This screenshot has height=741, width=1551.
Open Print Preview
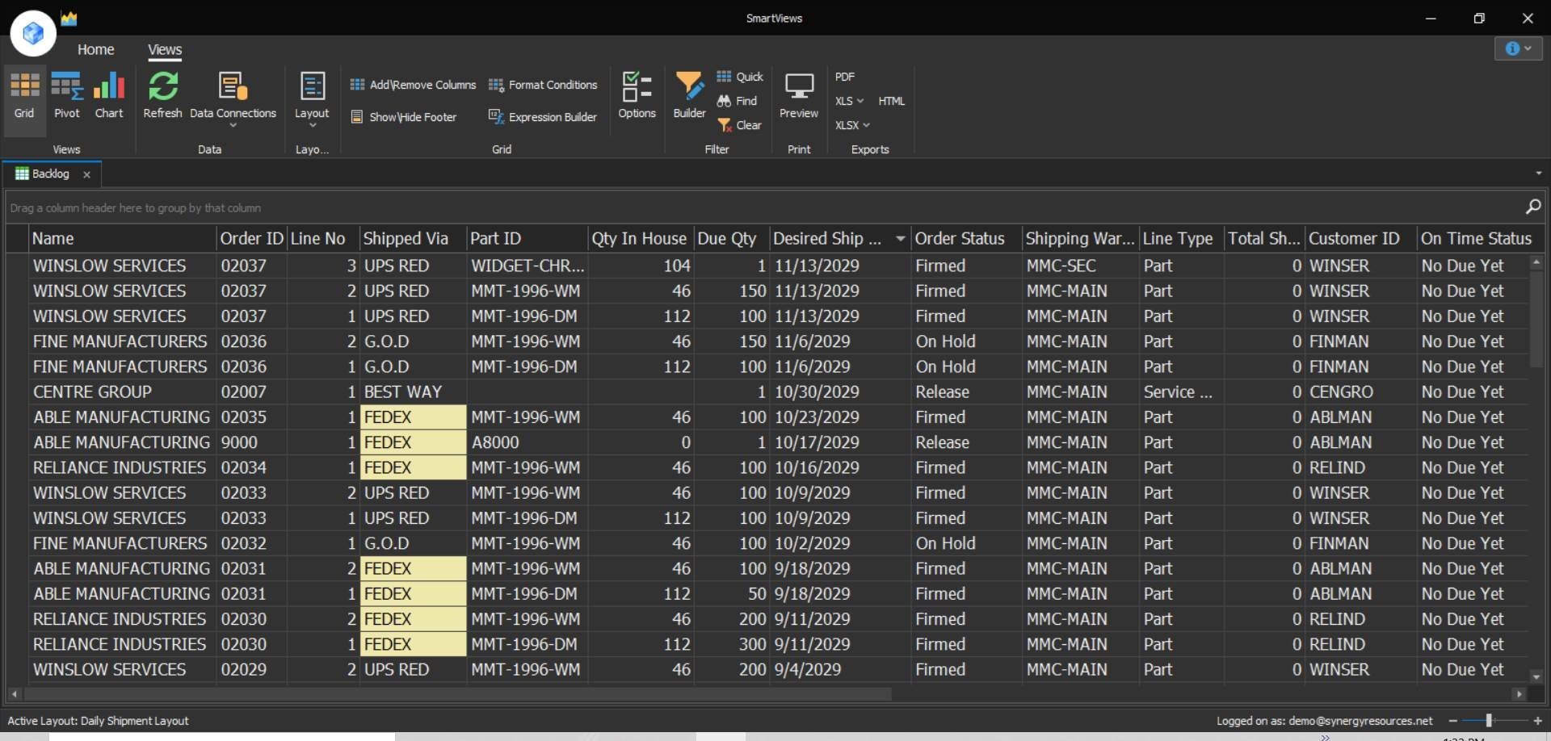coord(799,97)
